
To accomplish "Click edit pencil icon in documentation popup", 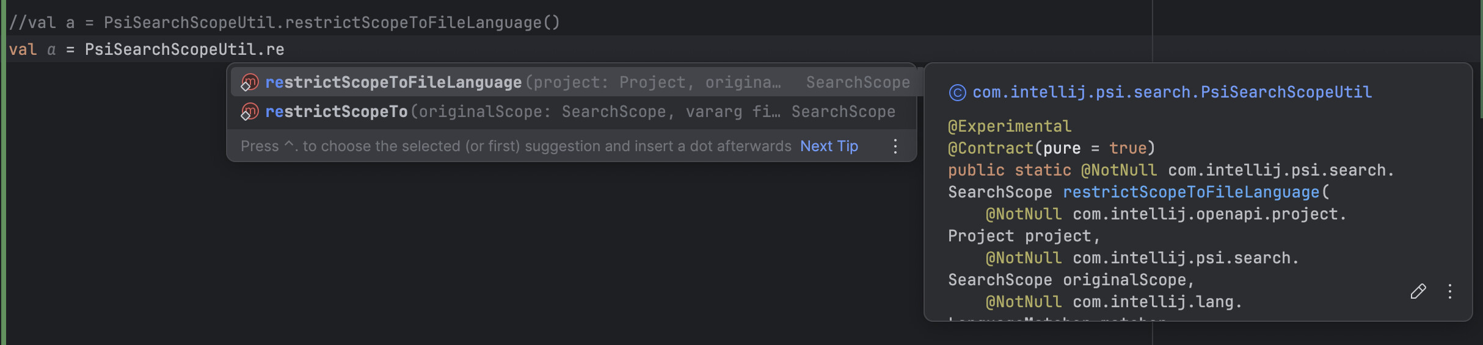I will click(1418, 291).
